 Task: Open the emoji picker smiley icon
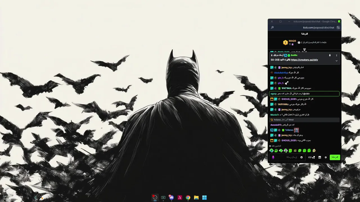coord(302,157)
